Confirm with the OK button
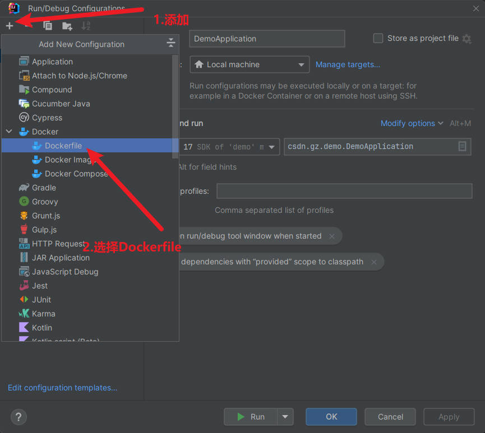The height and width of the screenshot is (433, 485). [x=331, y=417]
